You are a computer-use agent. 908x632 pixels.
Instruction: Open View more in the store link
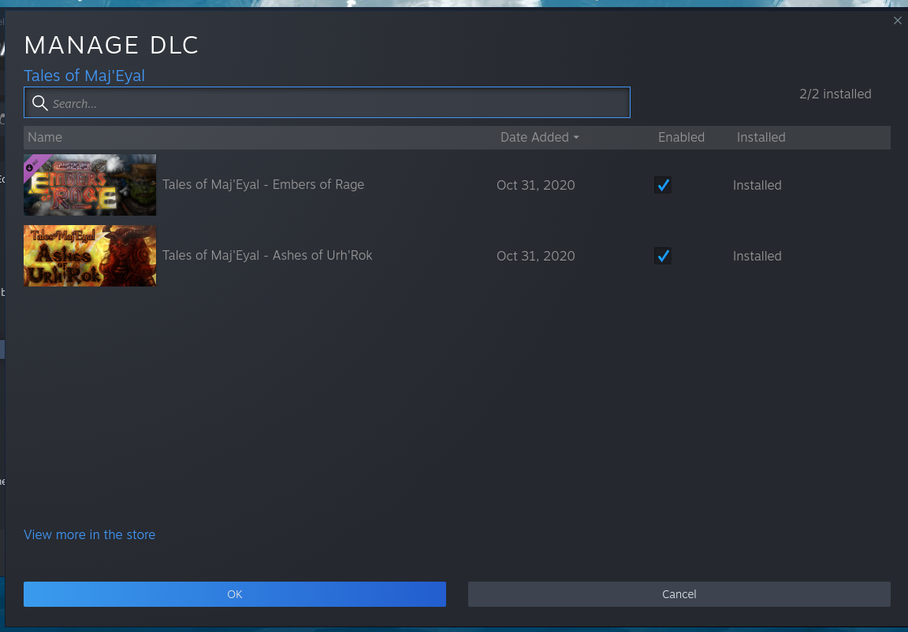[89, 534]
